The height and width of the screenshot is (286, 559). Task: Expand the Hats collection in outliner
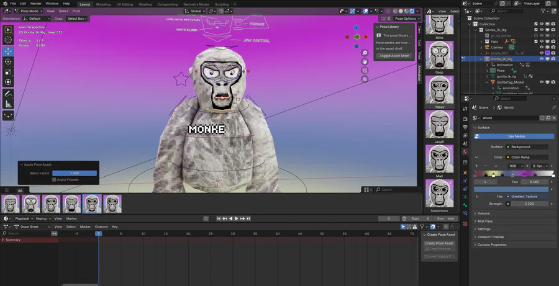coord(481,42)
